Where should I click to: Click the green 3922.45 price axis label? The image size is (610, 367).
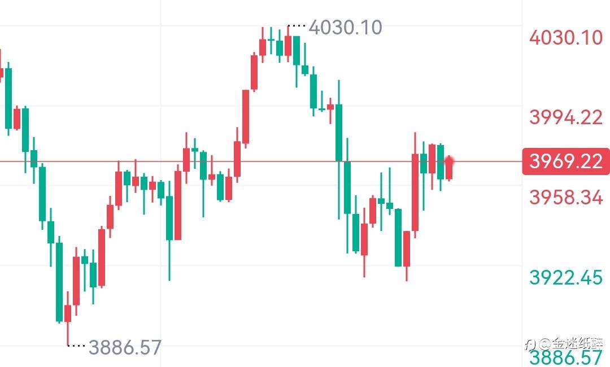tap(566, 277)
